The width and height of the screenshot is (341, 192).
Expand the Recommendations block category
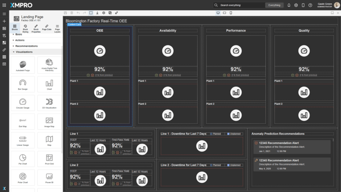[x=26, y=46]
